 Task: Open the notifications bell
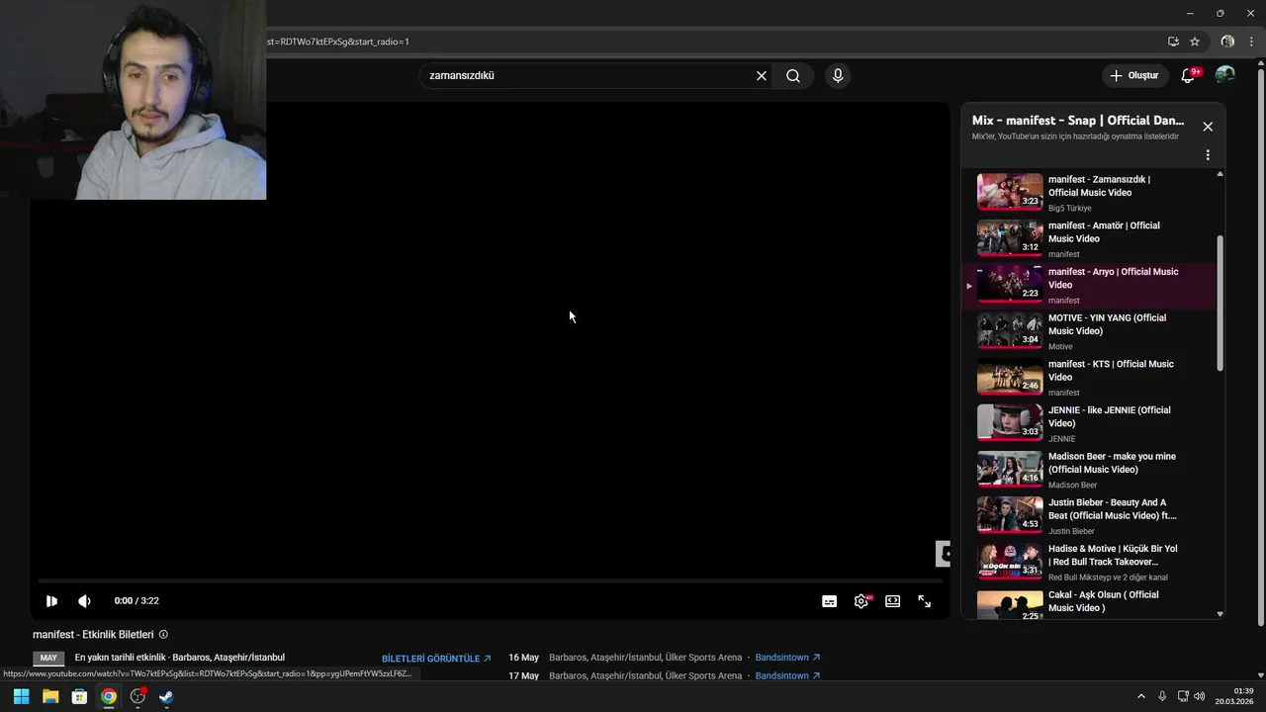[x=1188, y=76]
